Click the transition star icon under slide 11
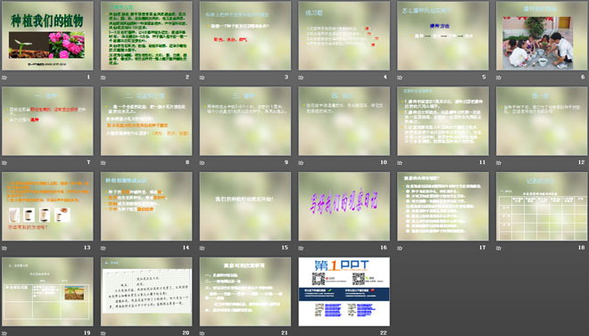 click(x=400, y=163)
